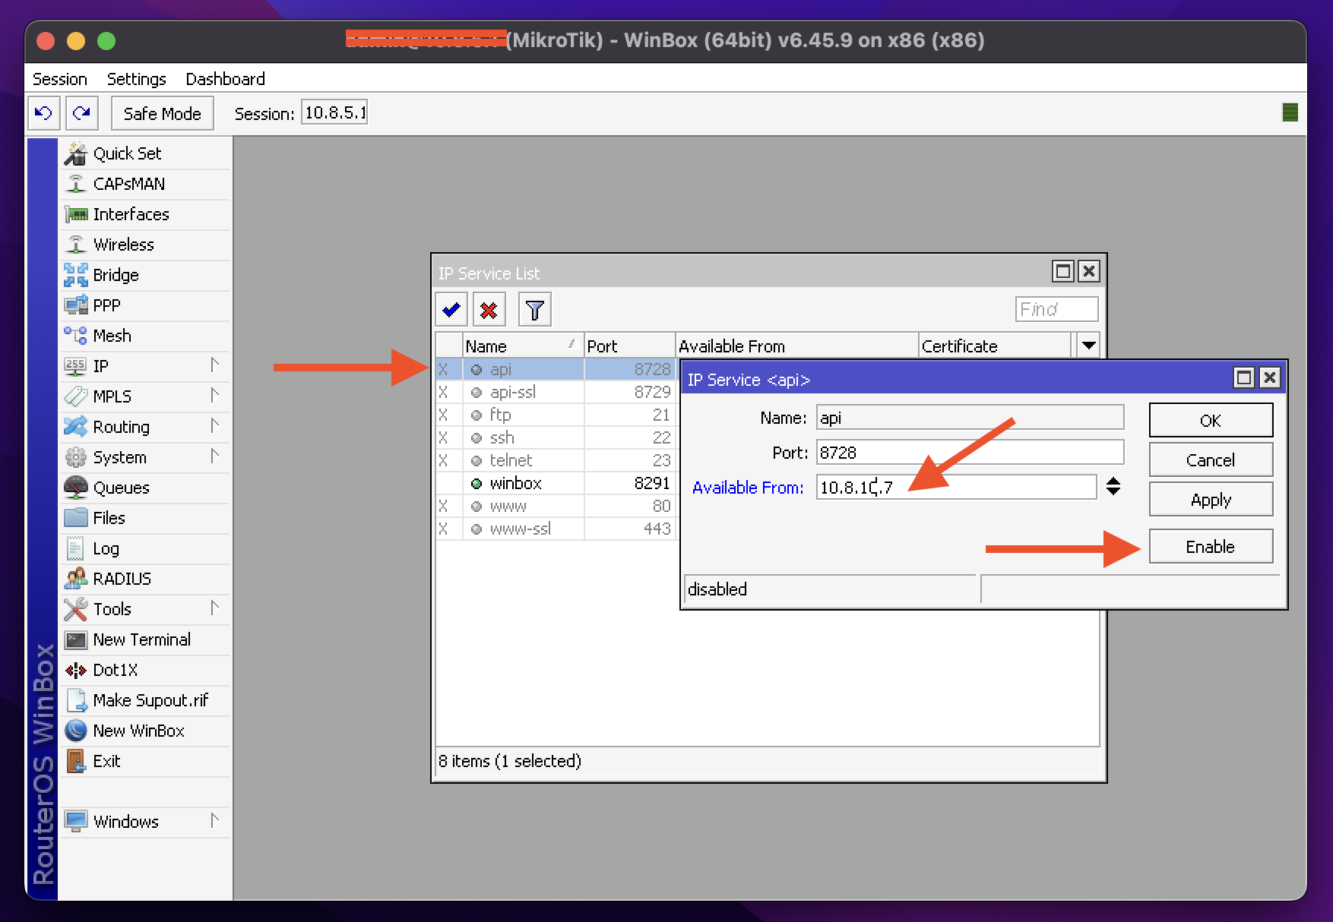Click Exit in sidebar
The width and height of the screenshot is (1333, 922).
144,761
